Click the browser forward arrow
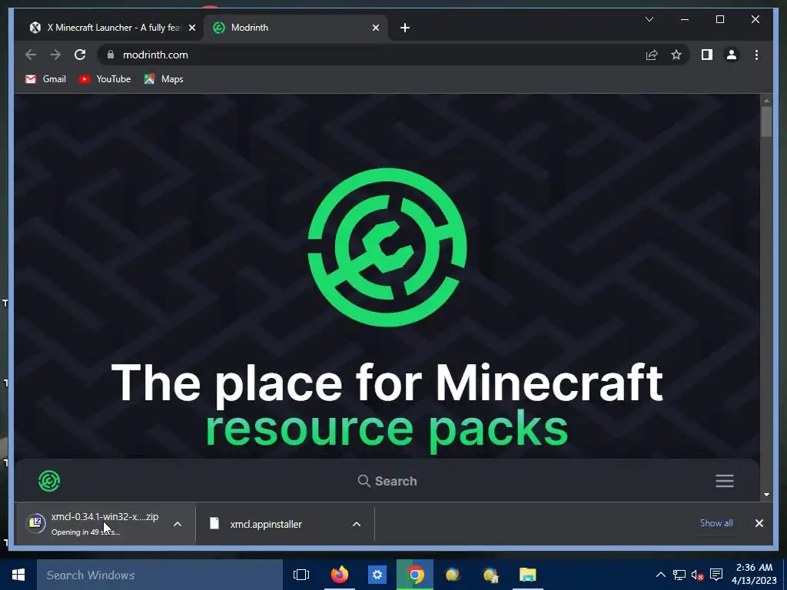The width and height of the screenshot is (787, 590). pyautogui.click(x=55, y=55)
